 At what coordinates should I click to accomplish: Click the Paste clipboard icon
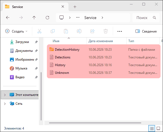66,31
